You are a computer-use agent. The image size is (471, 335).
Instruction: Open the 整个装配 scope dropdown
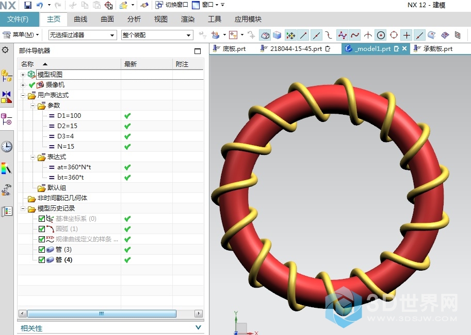click(157, 35)
